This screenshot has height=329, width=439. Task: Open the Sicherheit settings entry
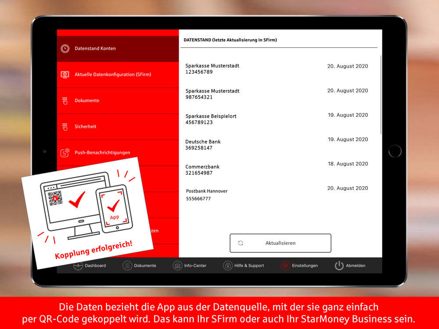[x=118, y=127]
